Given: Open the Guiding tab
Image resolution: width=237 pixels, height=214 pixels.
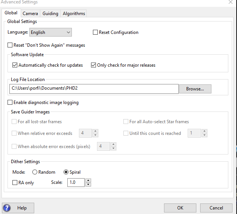Looking at the screenshot, I should click(50, 14).
